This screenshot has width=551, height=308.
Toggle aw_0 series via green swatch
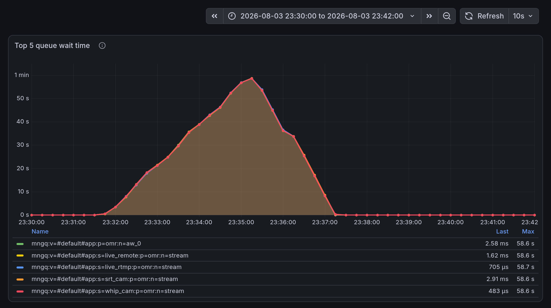20,244
